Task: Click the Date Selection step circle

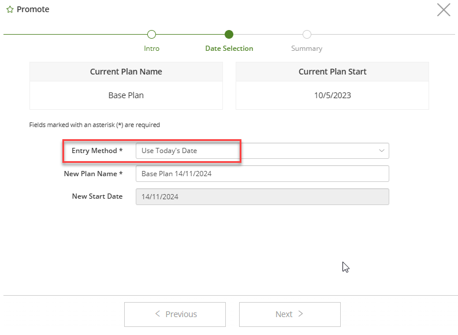Action: point(229,34)
